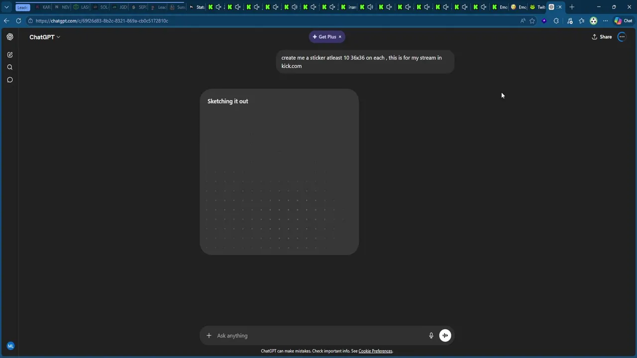View site info lock icon in address bar
The image size is (637, 358).
(30, 21)
